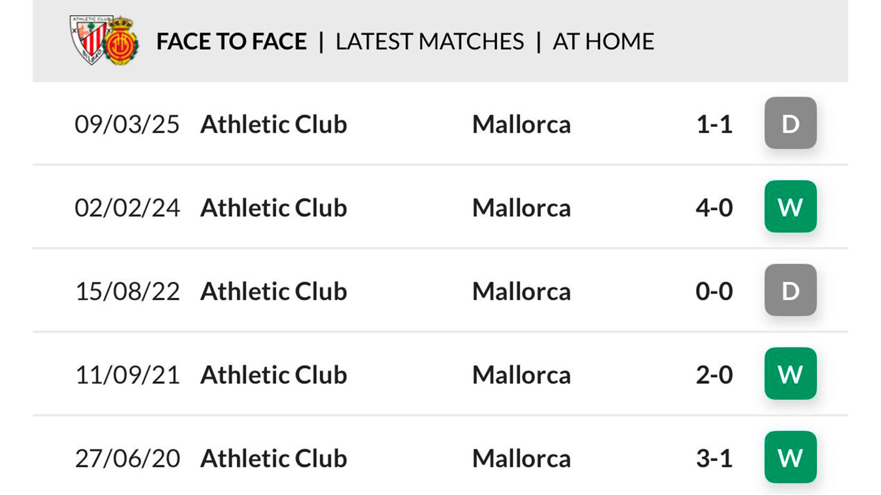
Task: Open Athletic Club in the 27/06/20 row
Action: tap(273, 458)
